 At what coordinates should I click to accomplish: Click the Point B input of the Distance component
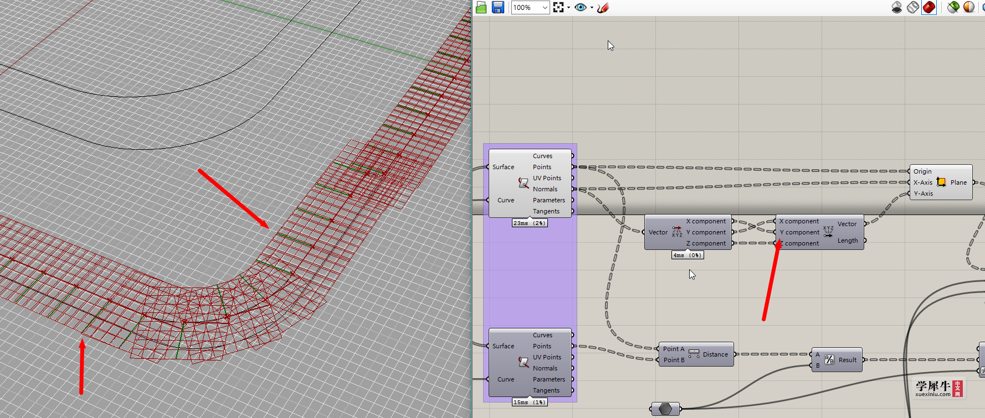click(x=674, y=360)
